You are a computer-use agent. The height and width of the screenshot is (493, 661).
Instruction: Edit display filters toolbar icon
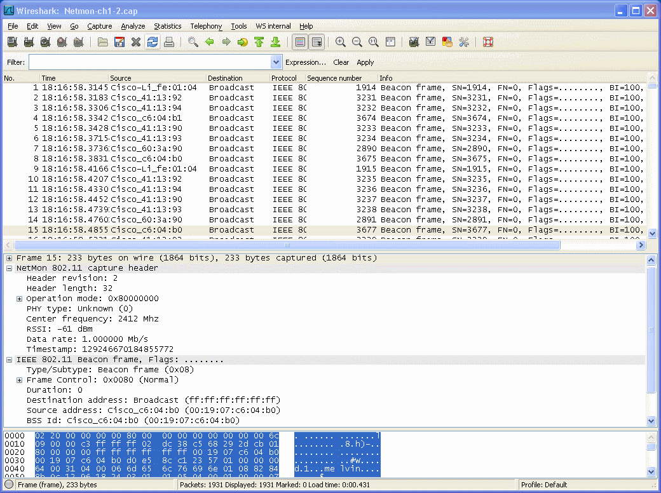click(x=430, y=42)
